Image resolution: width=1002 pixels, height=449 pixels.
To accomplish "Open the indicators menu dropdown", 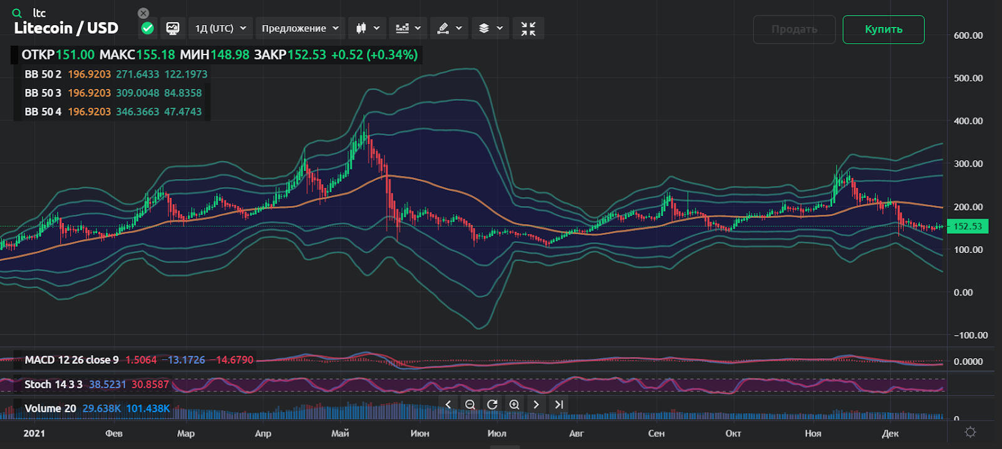I will [x=408, y=28].
